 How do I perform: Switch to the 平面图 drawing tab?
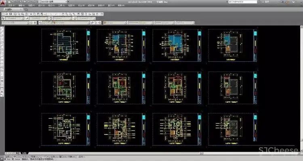click(8, 9)
